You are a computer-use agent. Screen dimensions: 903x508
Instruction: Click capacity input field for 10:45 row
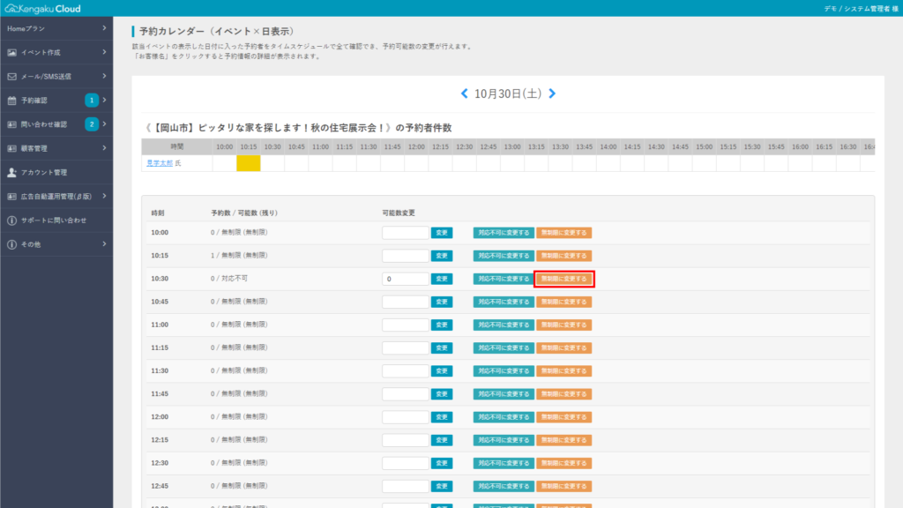[x=406, y=302]
